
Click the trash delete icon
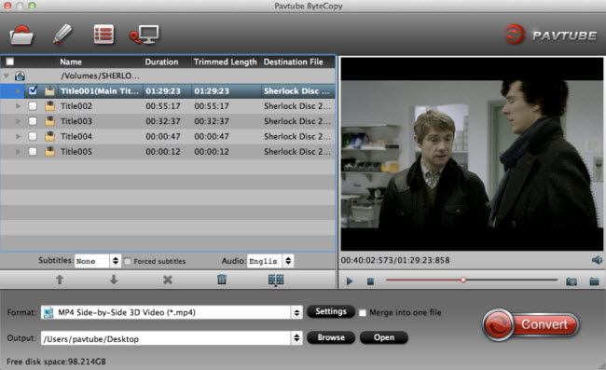tap(222, 280)
